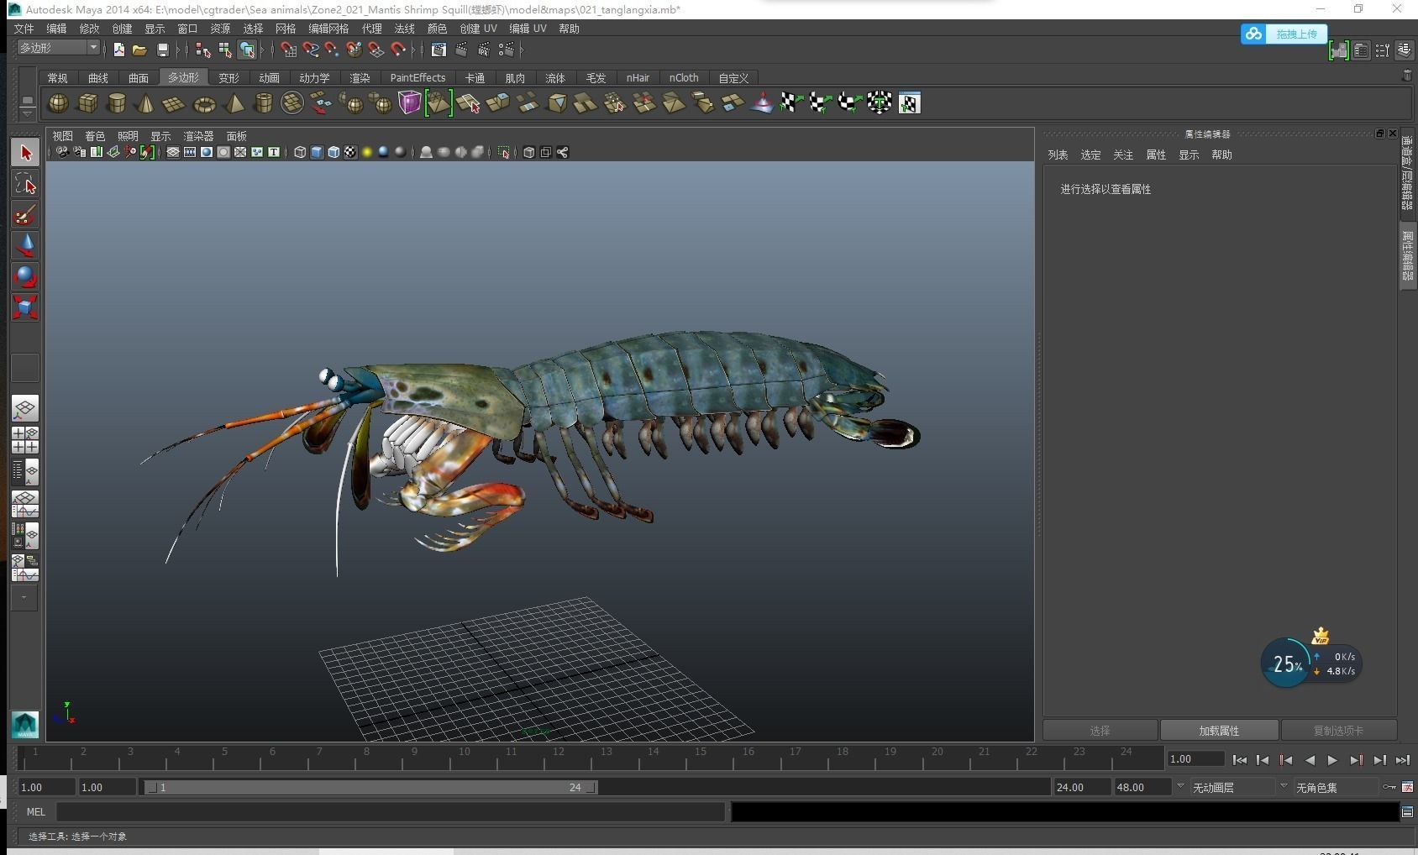
Task: Activate the Rotate tool sphere icon
Action: 25,276
